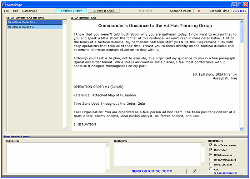Image resolution: width=250 pixels, height=179 pixels.
Task: Click the Clear Recipients button
Action: point(225,173)
